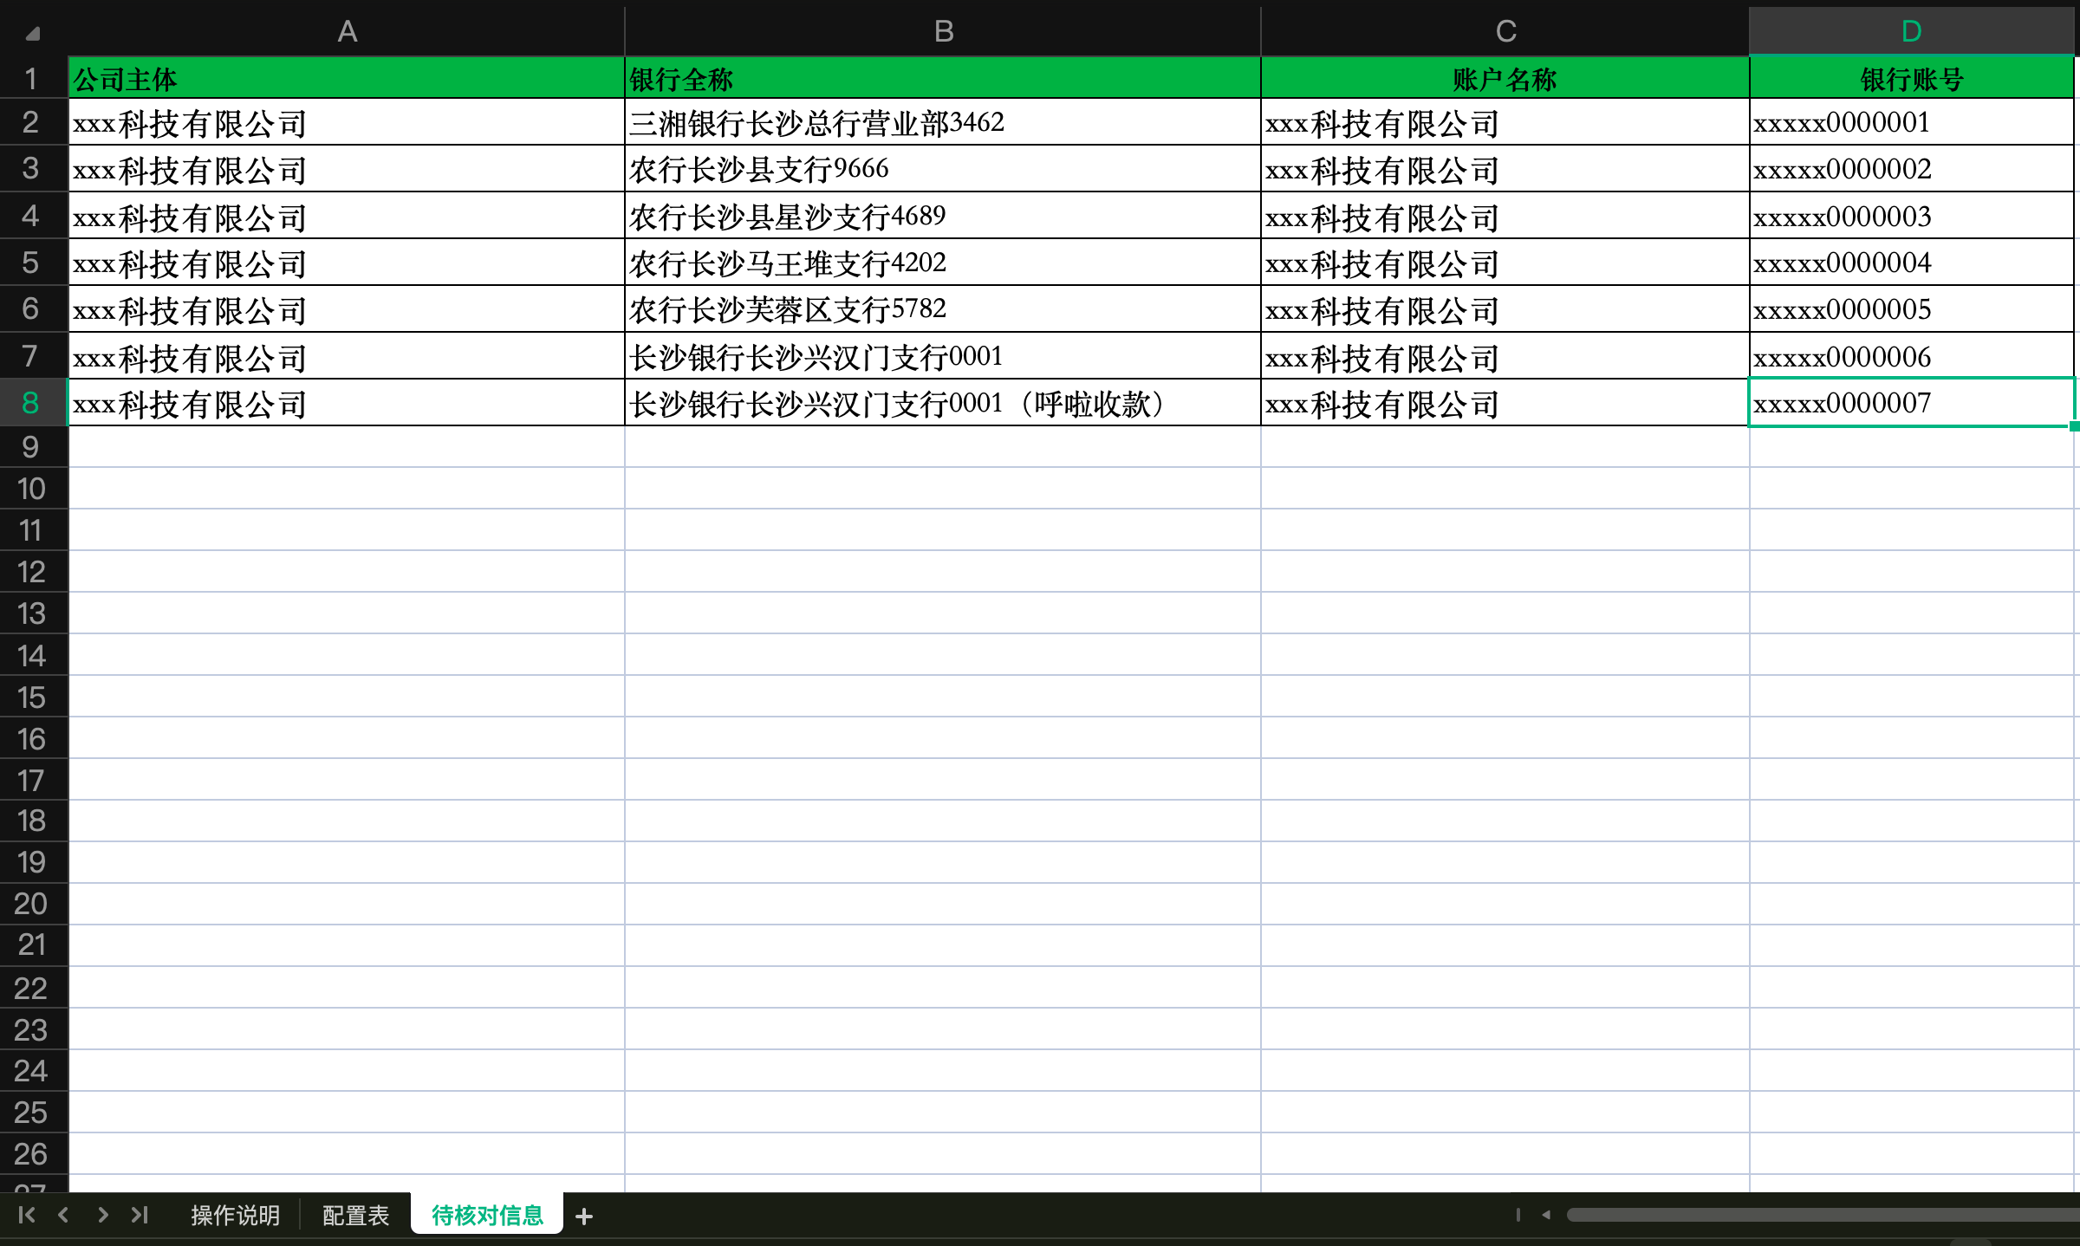2080x1246 pixels.
Task: Click the 银行账号 header cell
Action: [x=1911, y=79]
